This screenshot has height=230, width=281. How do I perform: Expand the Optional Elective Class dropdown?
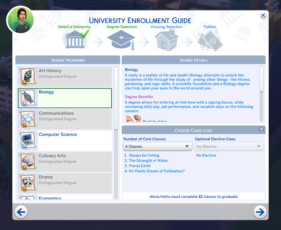(x=229, y=146)
